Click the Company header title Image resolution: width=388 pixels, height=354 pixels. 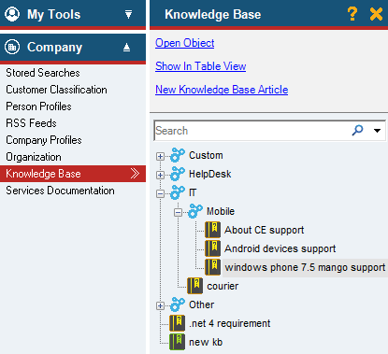(x=54, y=48)
